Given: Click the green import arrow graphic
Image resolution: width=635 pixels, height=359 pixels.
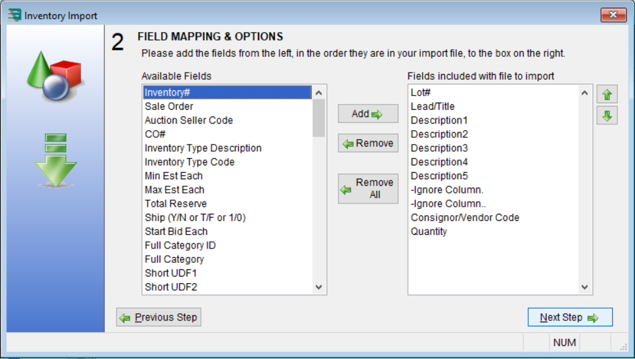Looking at the screenshot, I should click(55, 160).
